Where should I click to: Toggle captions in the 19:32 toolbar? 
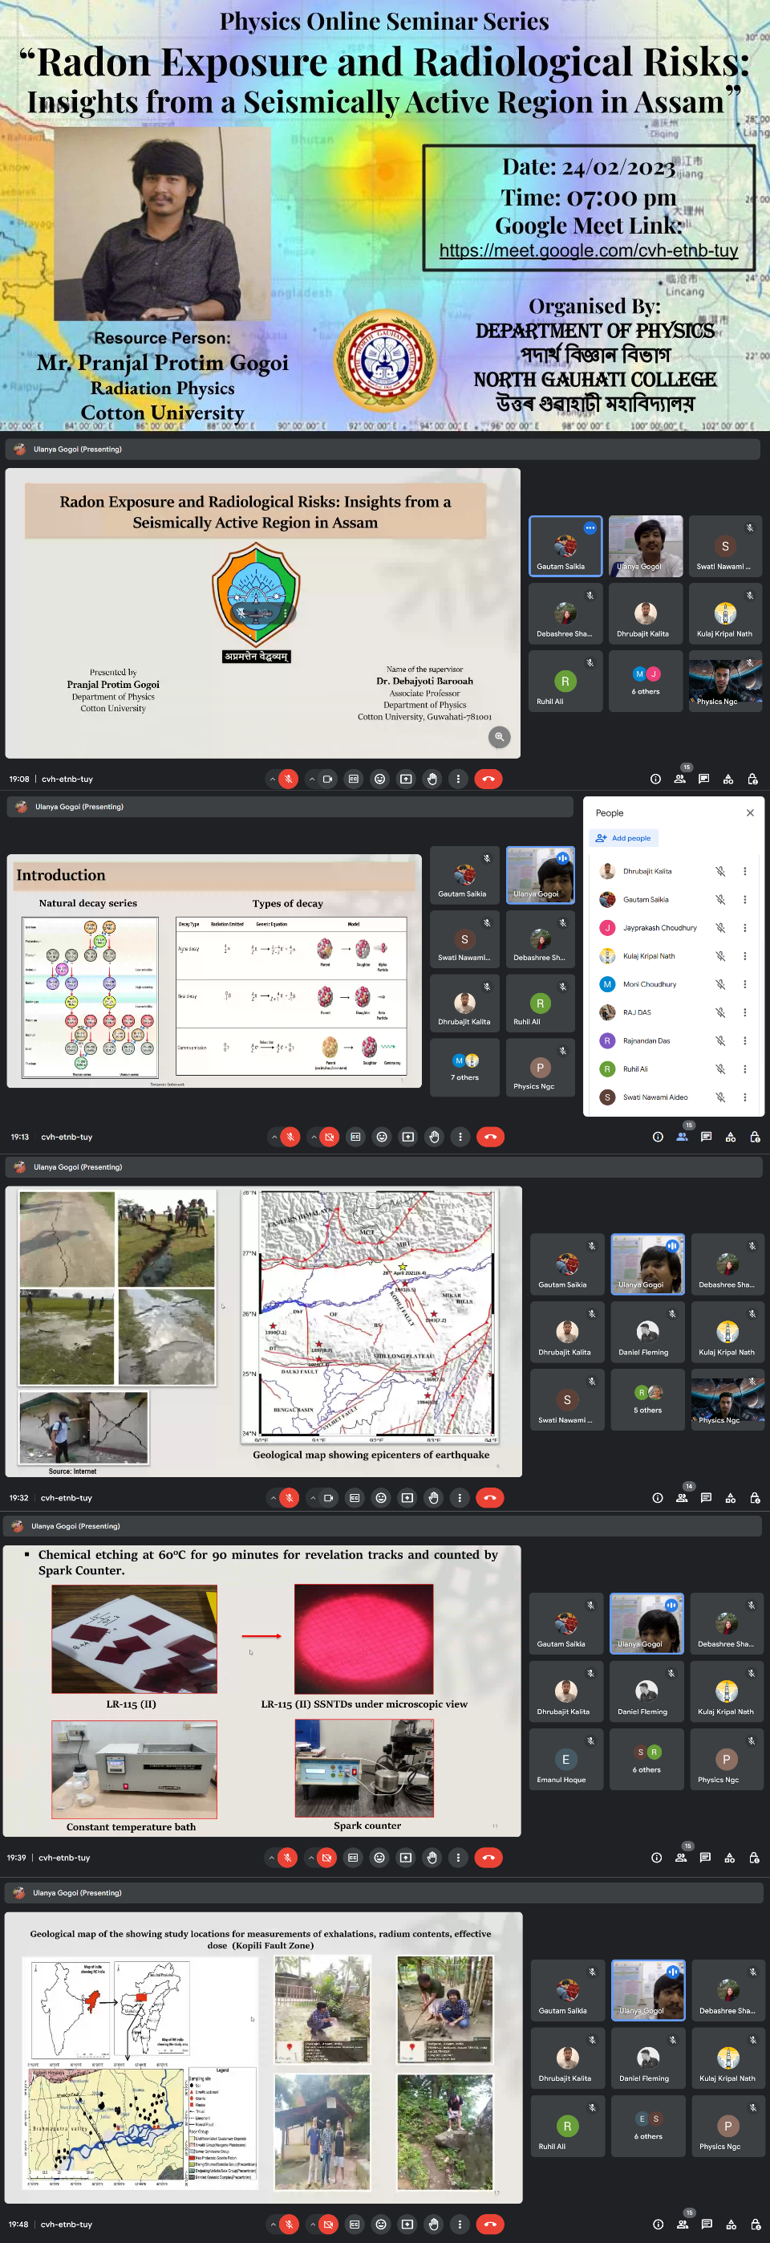click(354, 1498)
